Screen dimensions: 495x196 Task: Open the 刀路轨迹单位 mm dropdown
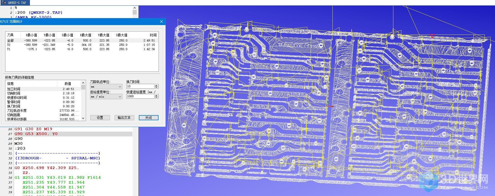pos(106,87)
